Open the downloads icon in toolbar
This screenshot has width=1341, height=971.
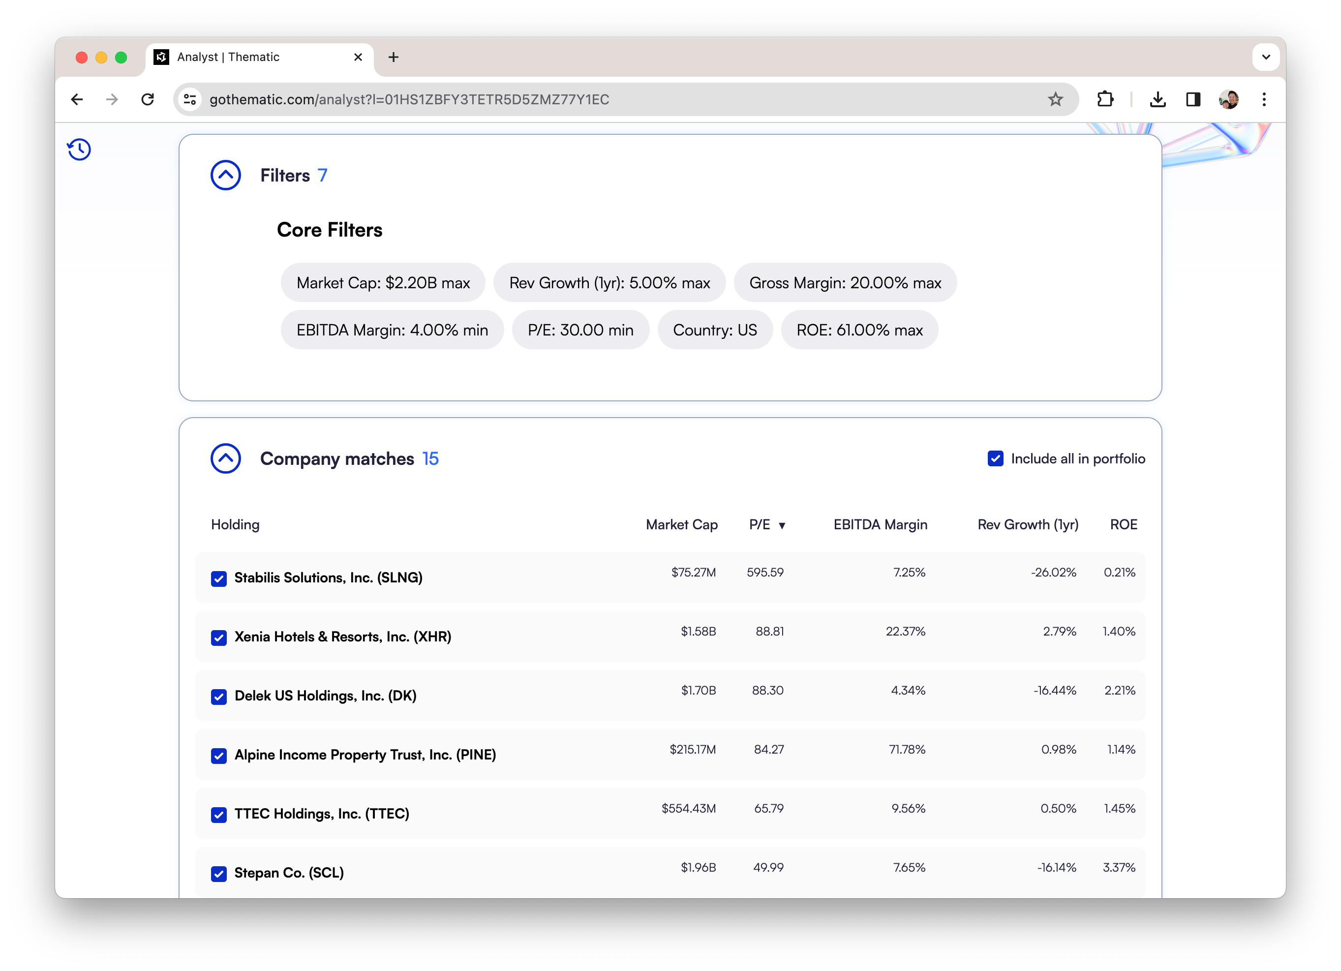point(1158,99)
